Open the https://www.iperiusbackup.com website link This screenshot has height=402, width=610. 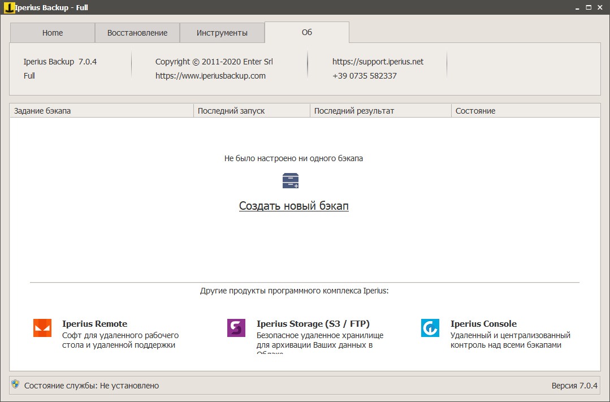tap(210, 76)
